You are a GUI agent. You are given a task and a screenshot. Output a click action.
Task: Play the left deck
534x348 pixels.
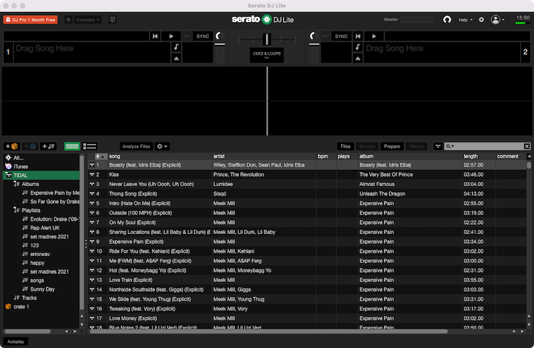click(x=171, y=36)
